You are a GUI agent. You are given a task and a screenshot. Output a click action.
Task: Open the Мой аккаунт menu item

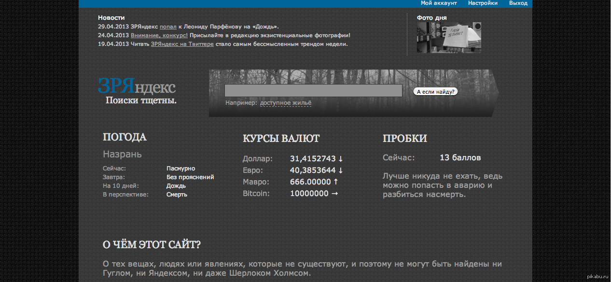pos(438,3)
